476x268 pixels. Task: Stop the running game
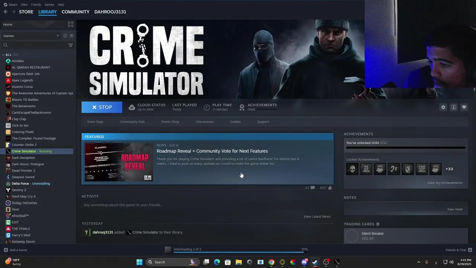point(102,107)
